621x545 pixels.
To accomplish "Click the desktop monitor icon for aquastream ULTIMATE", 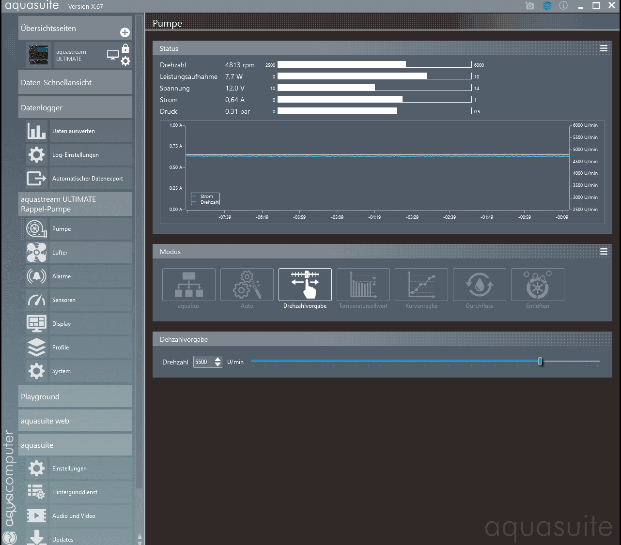I will pyautogui.click(x=112, y=55).
